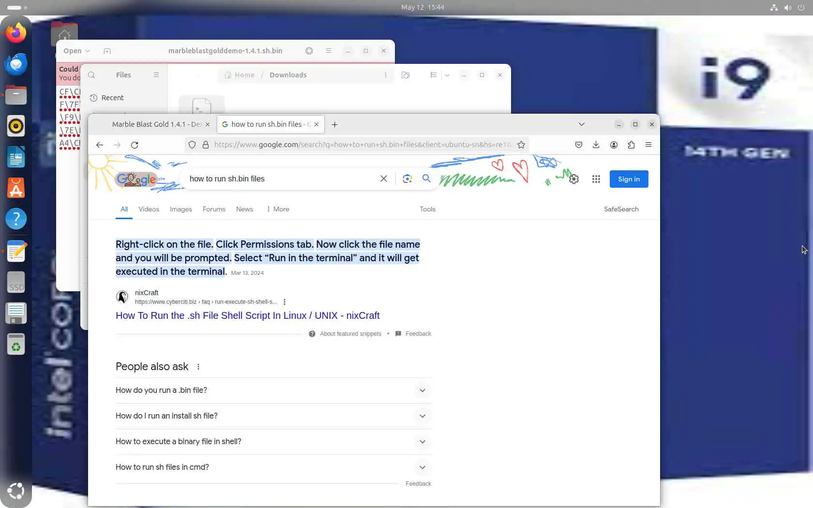Open the Help icon in the dock

(16, 219)
